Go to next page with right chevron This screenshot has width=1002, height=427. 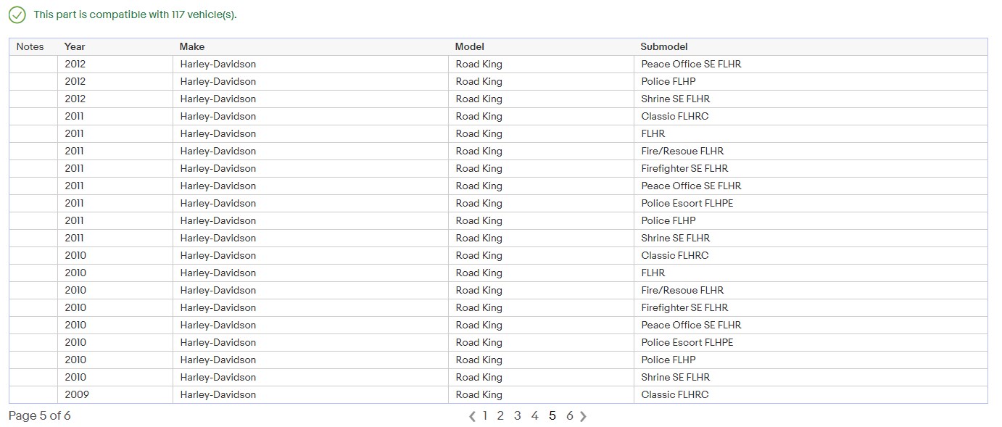(584, 416)
